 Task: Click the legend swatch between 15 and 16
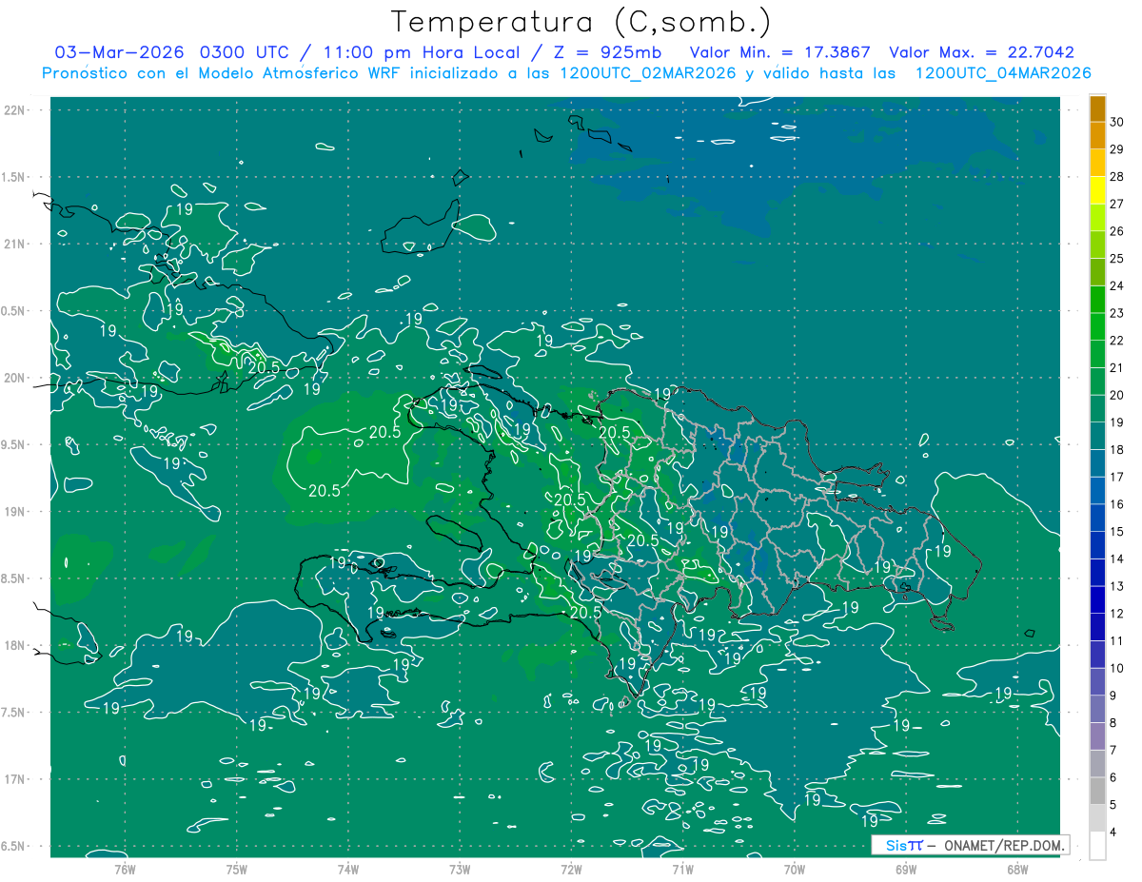[x=1098, y=518]
